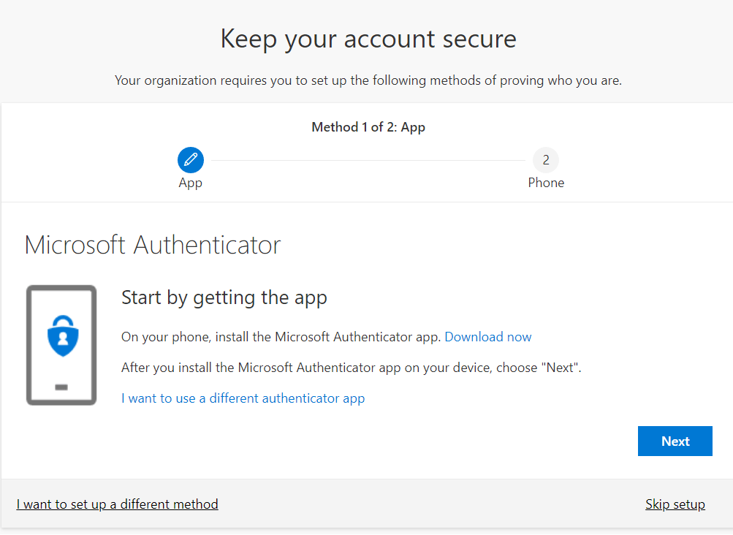Screen dimensions: 733x535
Task: Click the 'Start by getting the app' heading
Action: [x=224, y=298]
